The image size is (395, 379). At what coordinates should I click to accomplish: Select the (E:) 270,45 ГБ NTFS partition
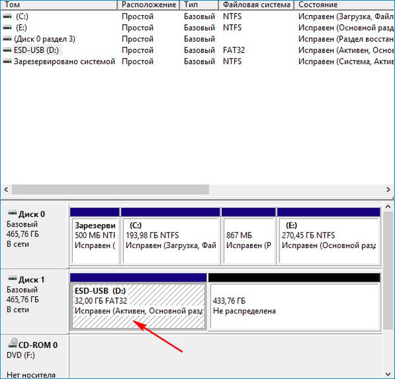tap(329, 240)
